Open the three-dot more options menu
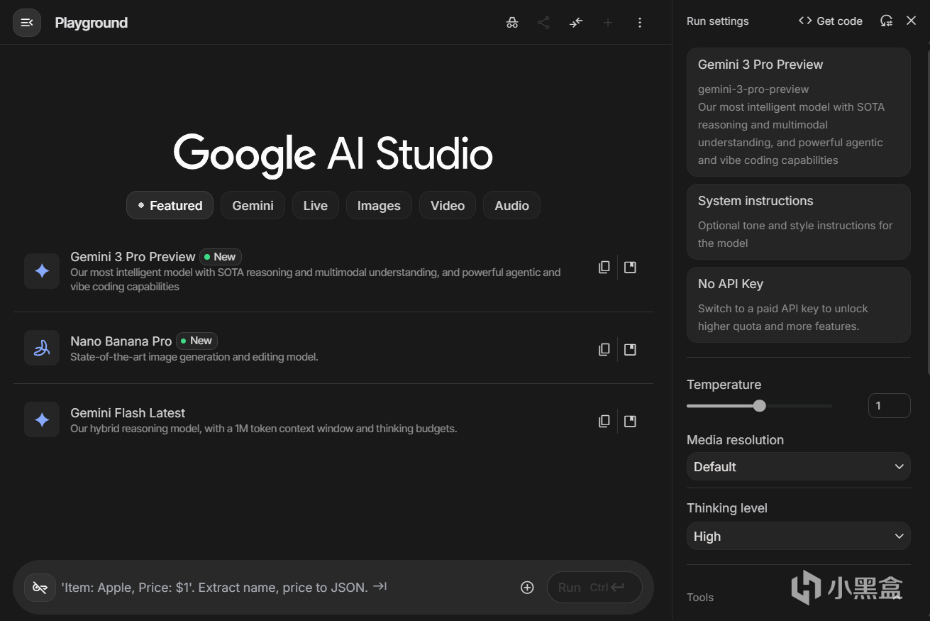This screenshot has height=621, width=930. click(640, 23)
